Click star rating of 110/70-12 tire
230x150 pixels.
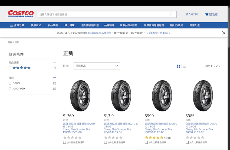[113, 138]
